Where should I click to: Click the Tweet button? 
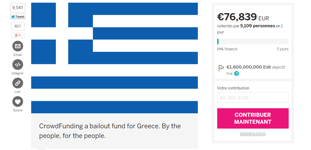click(18, 17)
